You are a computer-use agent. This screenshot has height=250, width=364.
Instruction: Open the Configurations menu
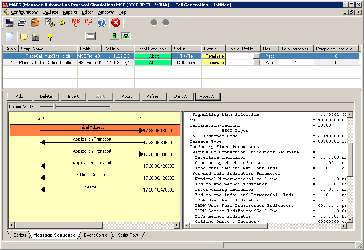(x=24, y=12)
